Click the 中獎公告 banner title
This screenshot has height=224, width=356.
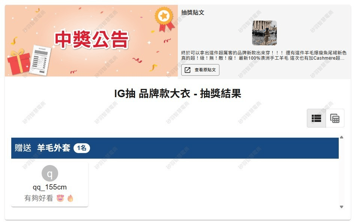tap(92, 40)
